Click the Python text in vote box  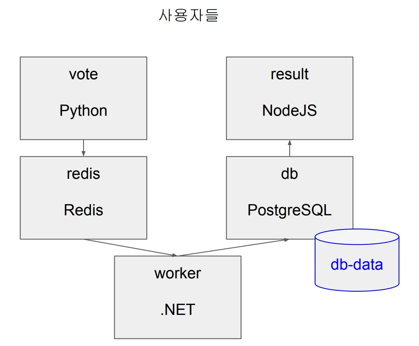[x=84, y=111]
